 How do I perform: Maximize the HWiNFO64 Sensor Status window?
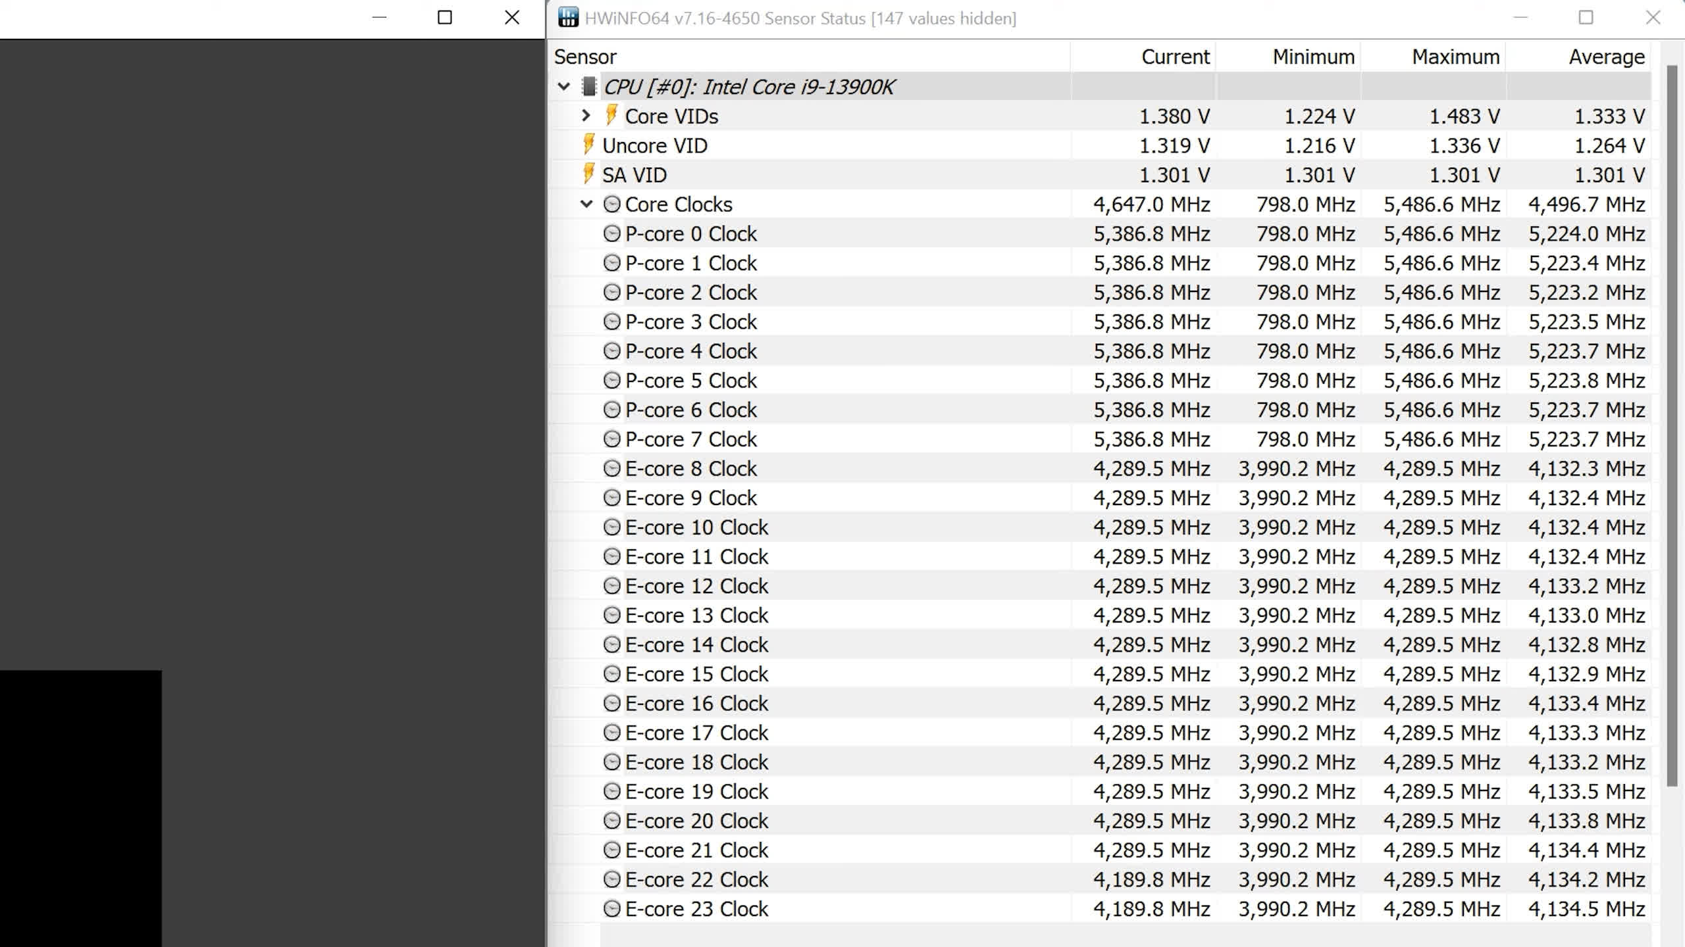pos(1586,18)
